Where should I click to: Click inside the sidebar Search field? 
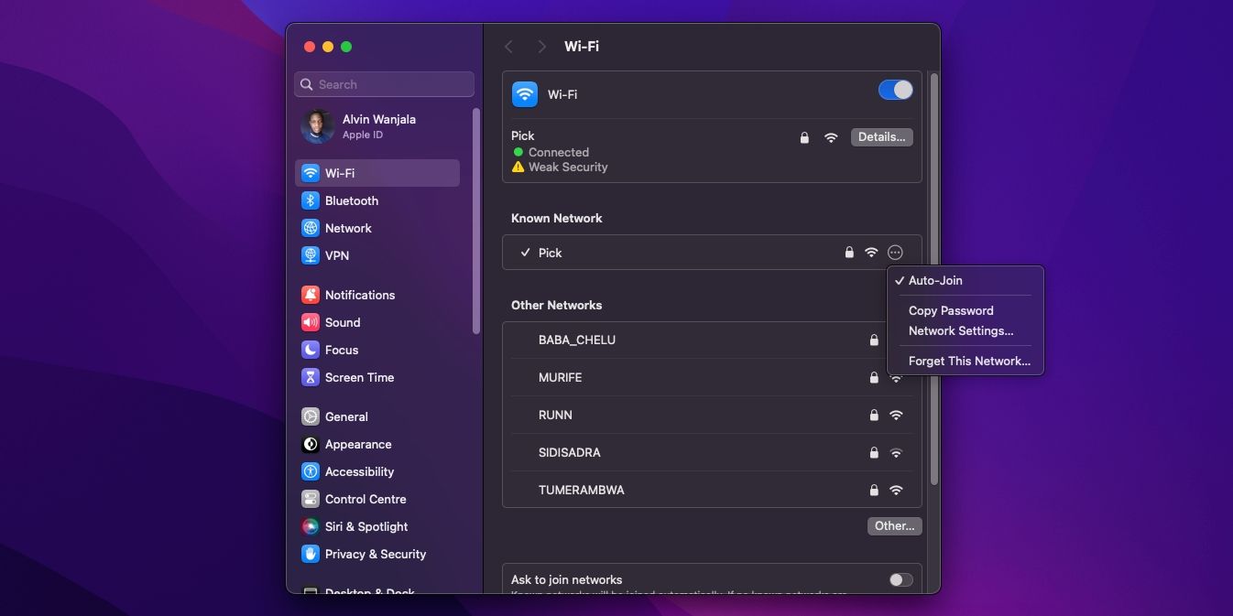[384, 83]
